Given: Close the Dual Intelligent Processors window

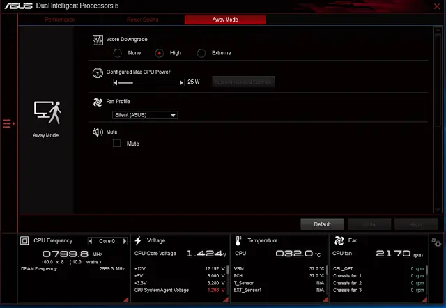Looking at the screenshot, I should click(437, 6).
